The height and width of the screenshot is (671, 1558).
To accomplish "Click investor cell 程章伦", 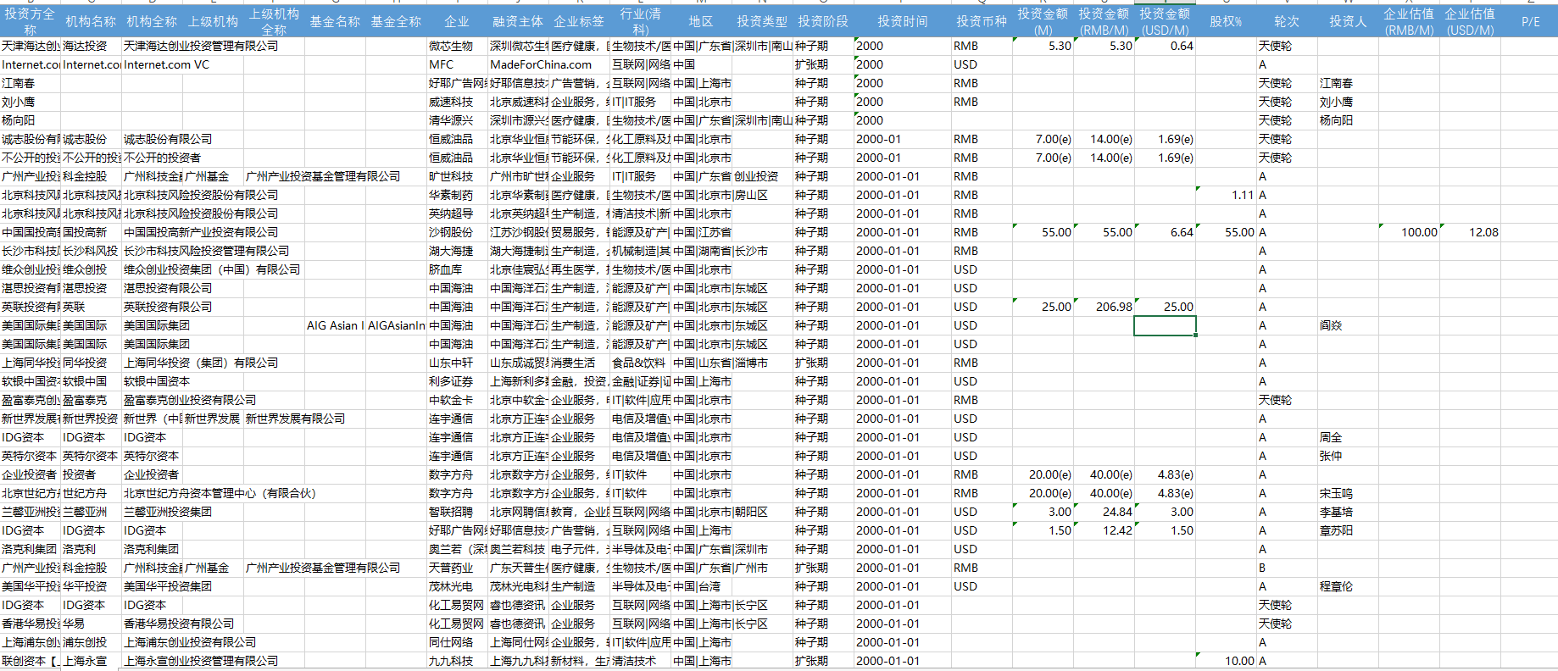I will [x=1348, y=586].
